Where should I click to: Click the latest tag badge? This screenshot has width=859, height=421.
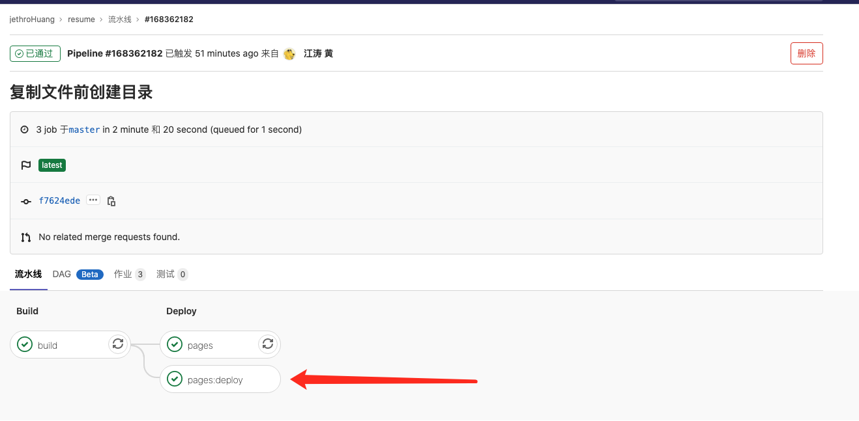(52, 165)
